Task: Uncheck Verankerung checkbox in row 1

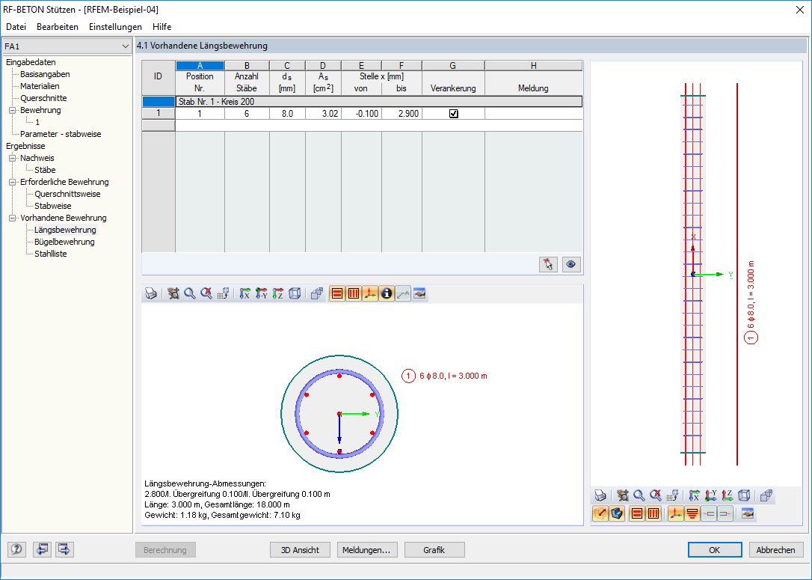Action: 454,114
